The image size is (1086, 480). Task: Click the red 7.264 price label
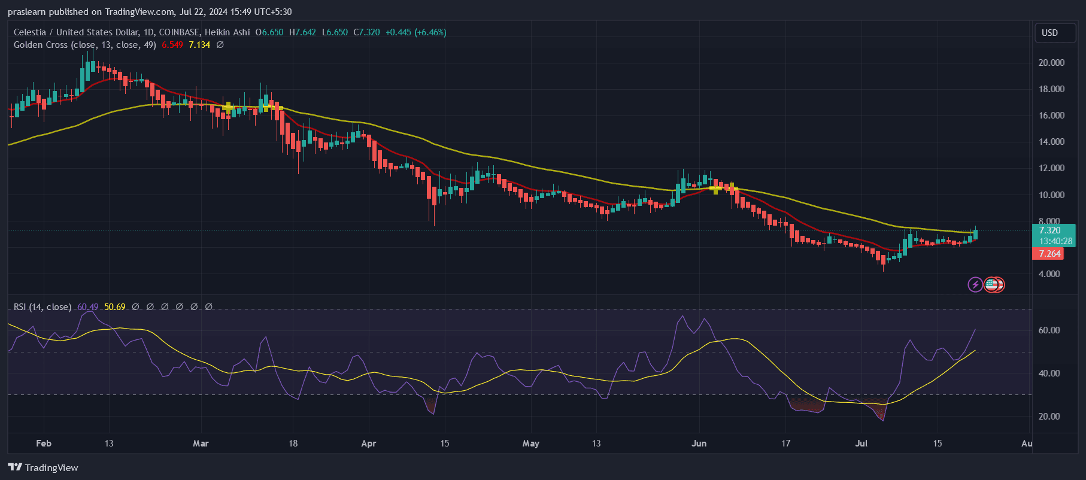click(1048, 254)
